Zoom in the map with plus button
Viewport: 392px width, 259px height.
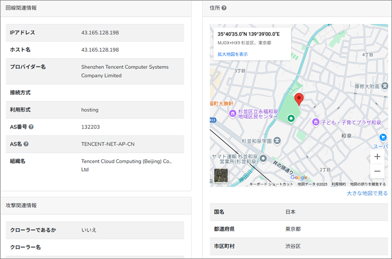pos(377,156)
